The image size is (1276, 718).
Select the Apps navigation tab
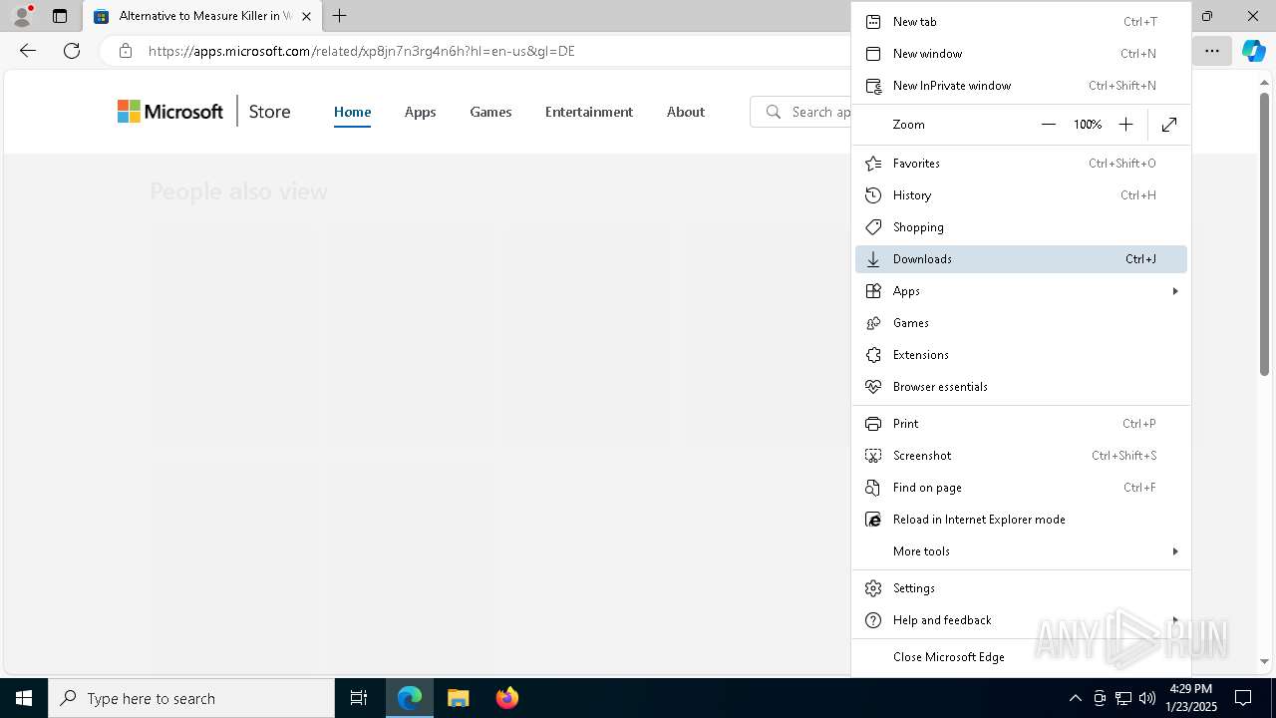click(420, 112)
